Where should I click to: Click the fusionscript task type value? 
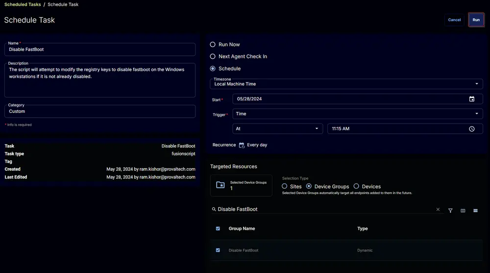[183, 154]
